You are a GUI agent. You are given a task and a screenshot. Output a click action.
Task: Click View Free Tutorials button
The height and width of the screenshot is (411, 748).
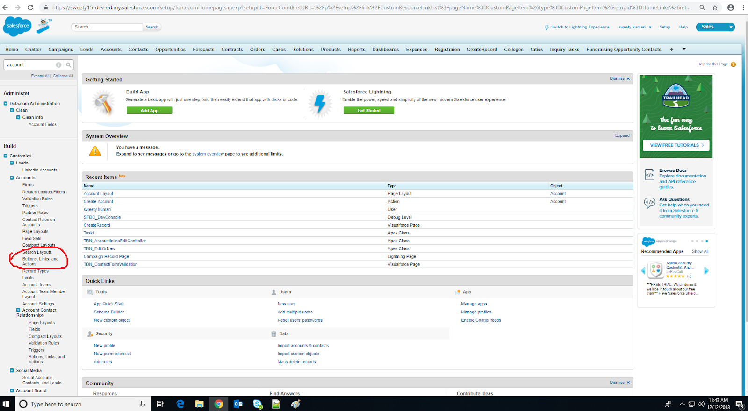(x=676, y=145)
